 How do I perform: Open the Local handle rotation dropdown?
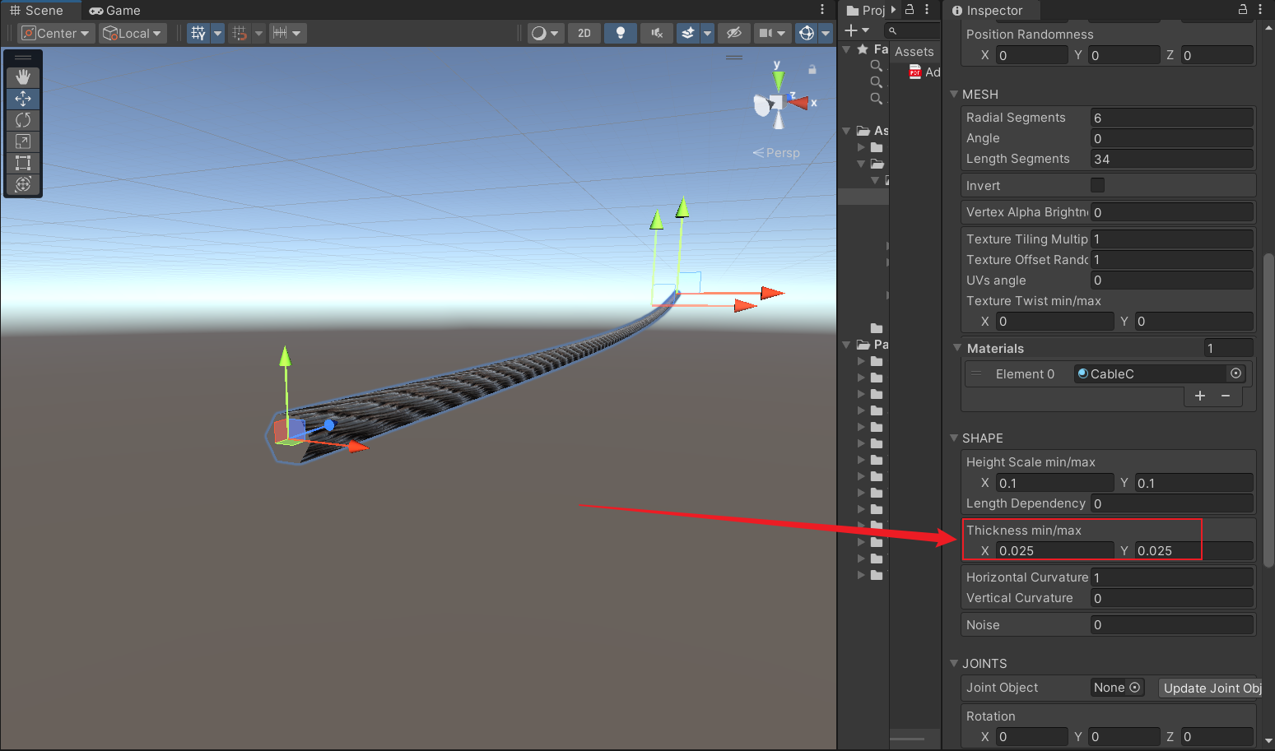(133, 33)
